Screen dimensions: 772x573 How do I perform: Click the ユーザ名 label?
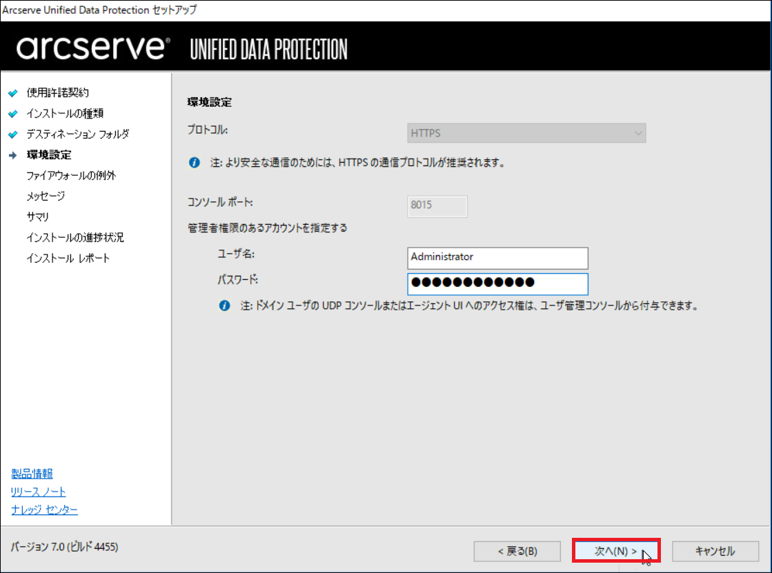pos(236,254)
